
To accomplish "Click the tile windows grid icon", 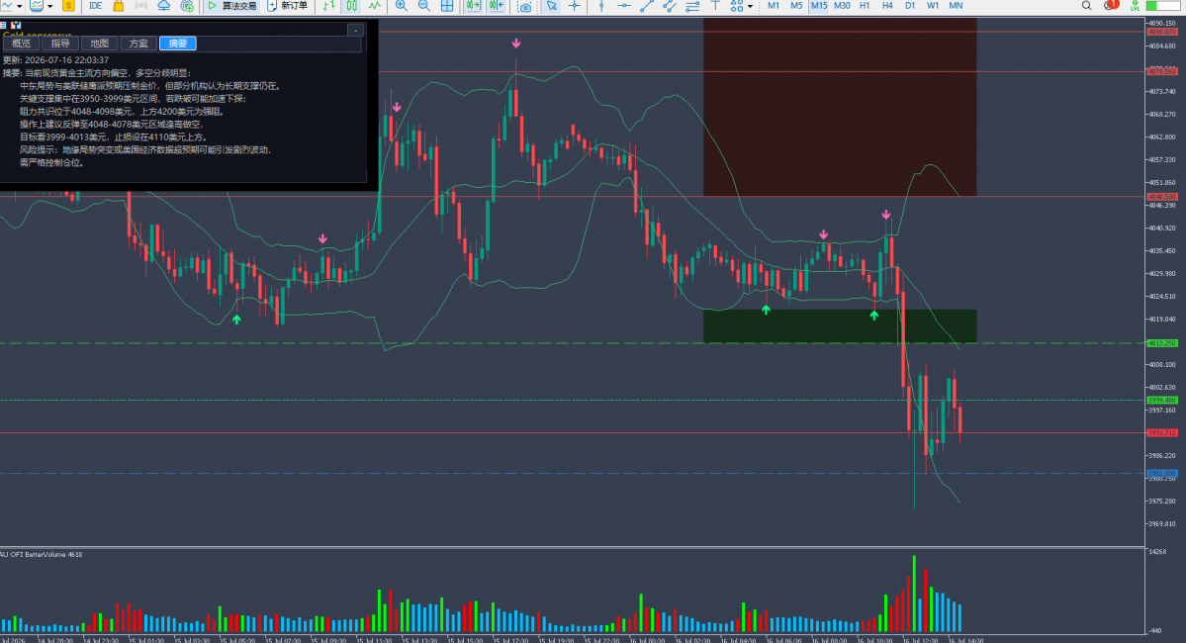I will point(447,6).
